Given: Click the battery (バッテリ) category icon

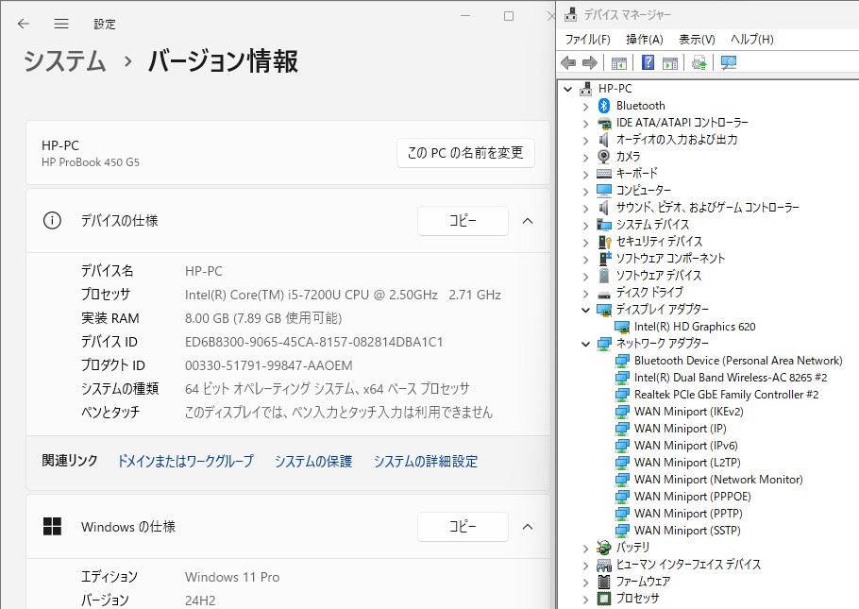Looking at the screenshot, I should pyautogui.click(x=604, y=547).
